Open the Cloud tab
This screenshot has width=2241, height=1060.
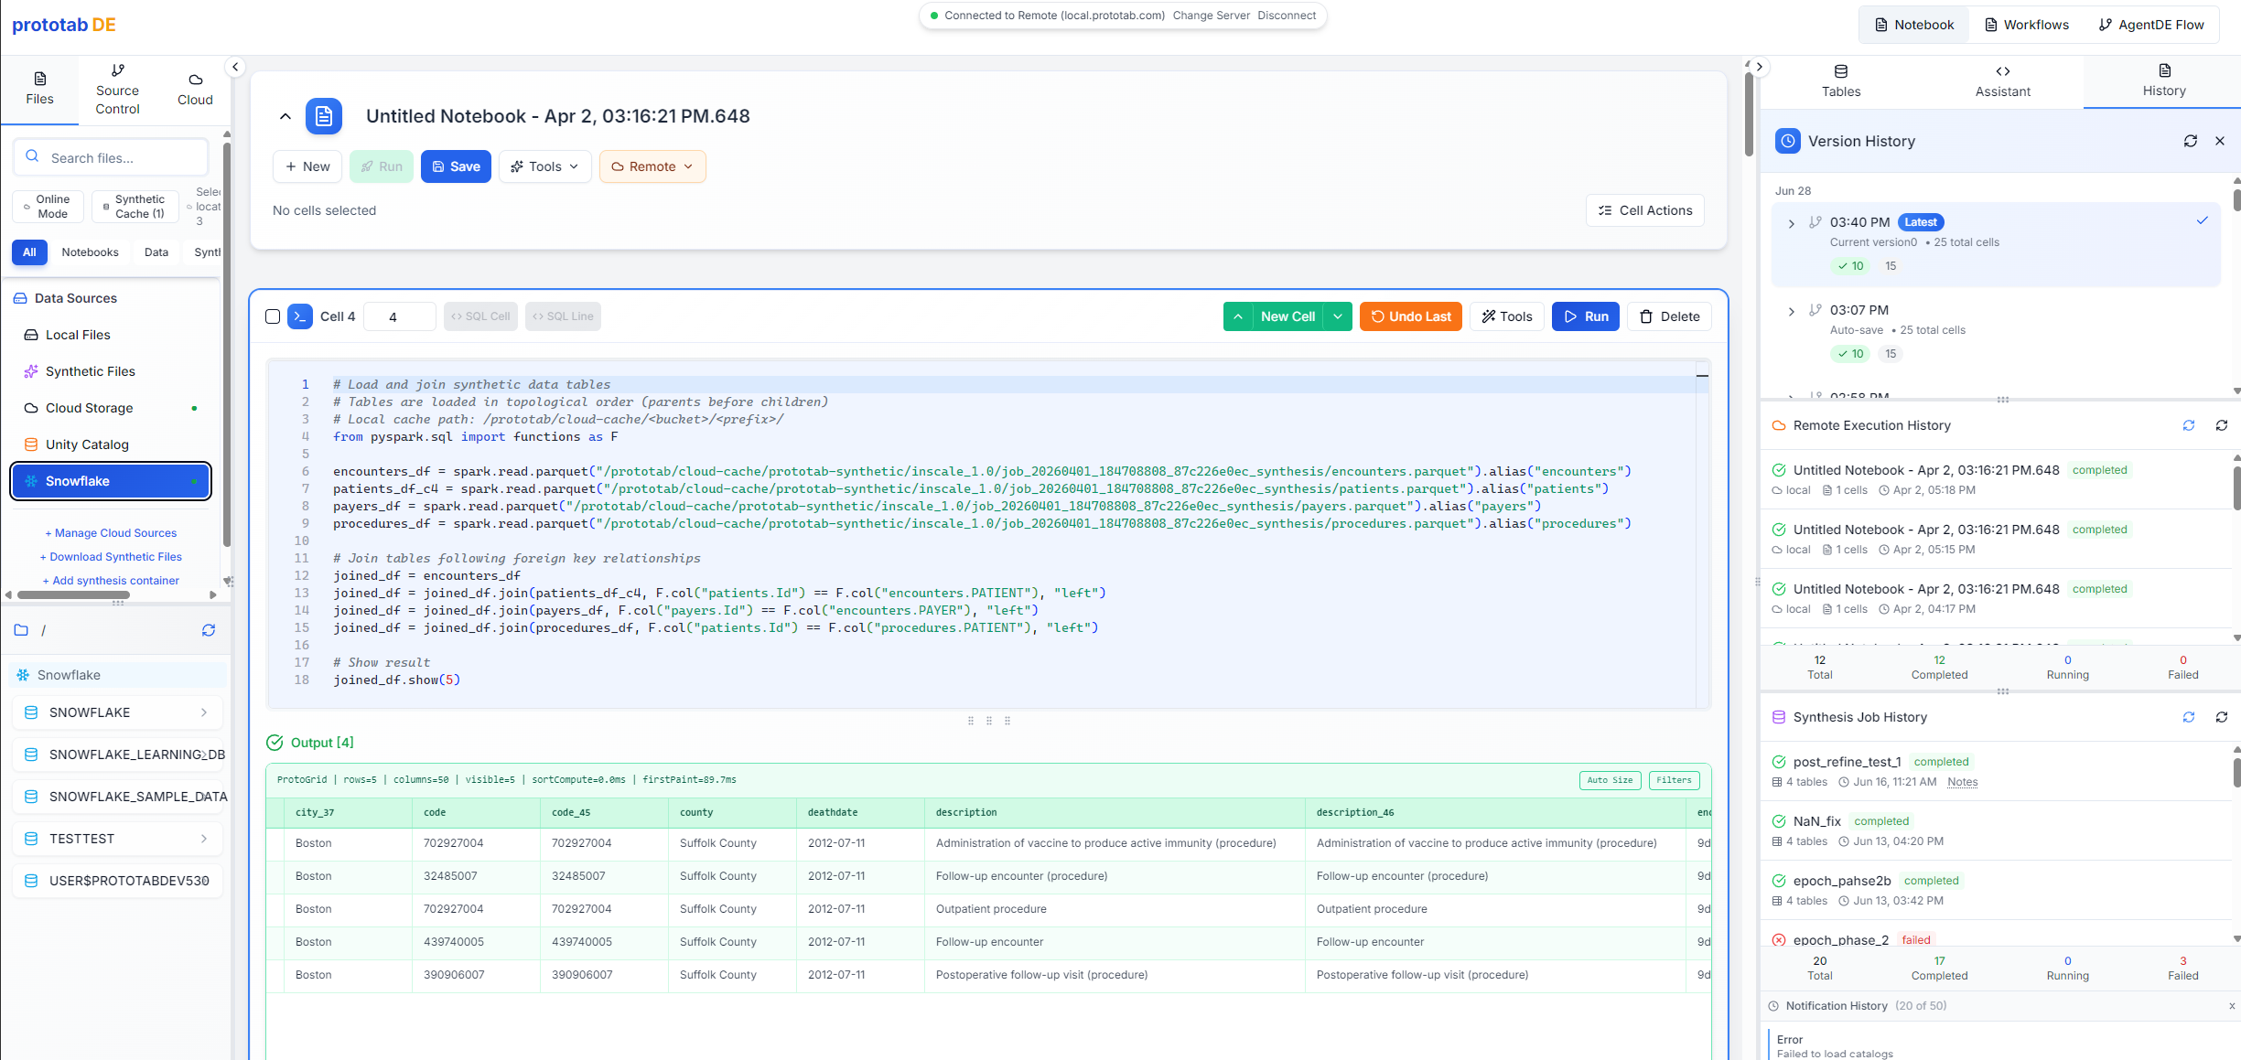click(x=195, y=91)
